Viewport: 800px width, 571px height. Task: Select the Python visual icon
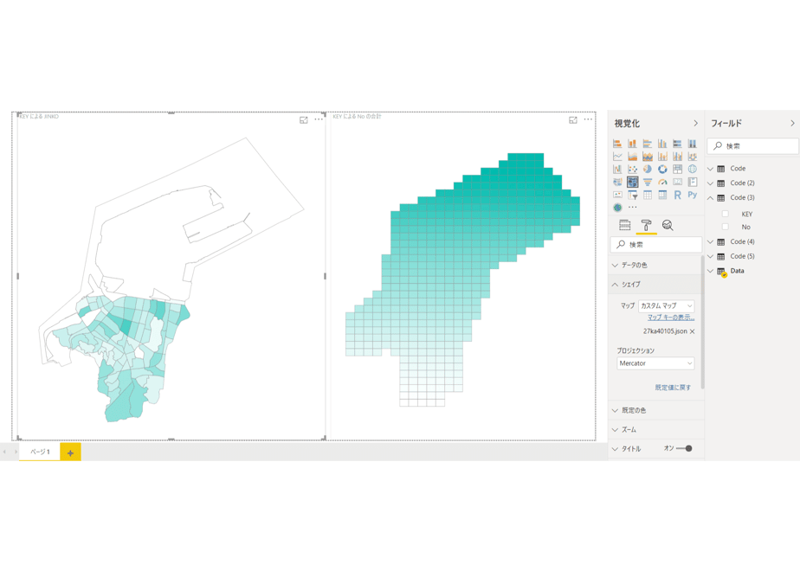693,195
